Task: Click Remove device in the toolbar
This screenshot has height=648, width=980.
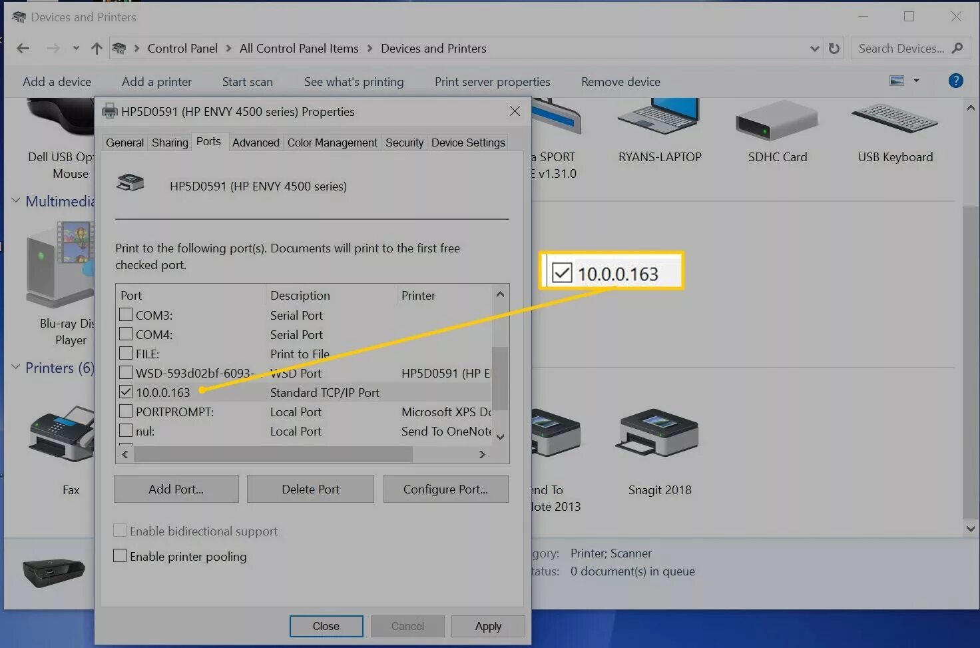Action: [x=620, y=81]
